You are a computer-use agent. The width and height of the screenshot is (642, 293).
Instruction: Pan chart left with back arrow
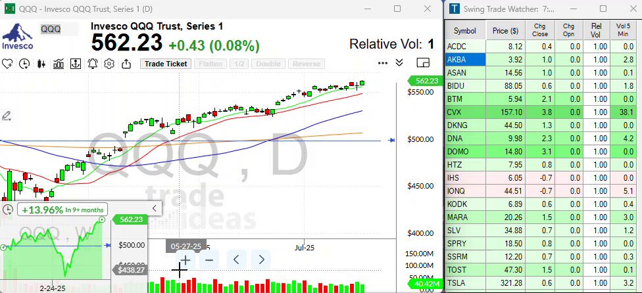[x=236, y=260]
